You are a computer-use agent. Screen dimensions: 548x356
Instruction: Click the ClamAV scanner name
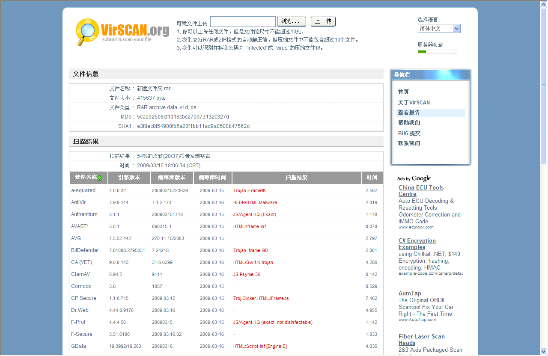80,274
